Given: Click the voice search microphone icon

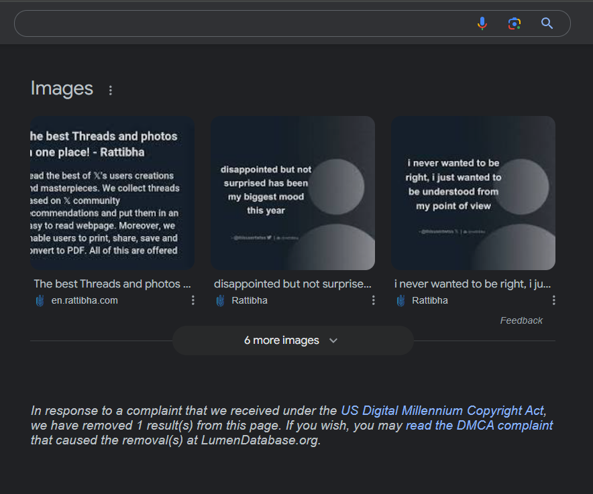Looking at the screenshot, I should point(482,23).
